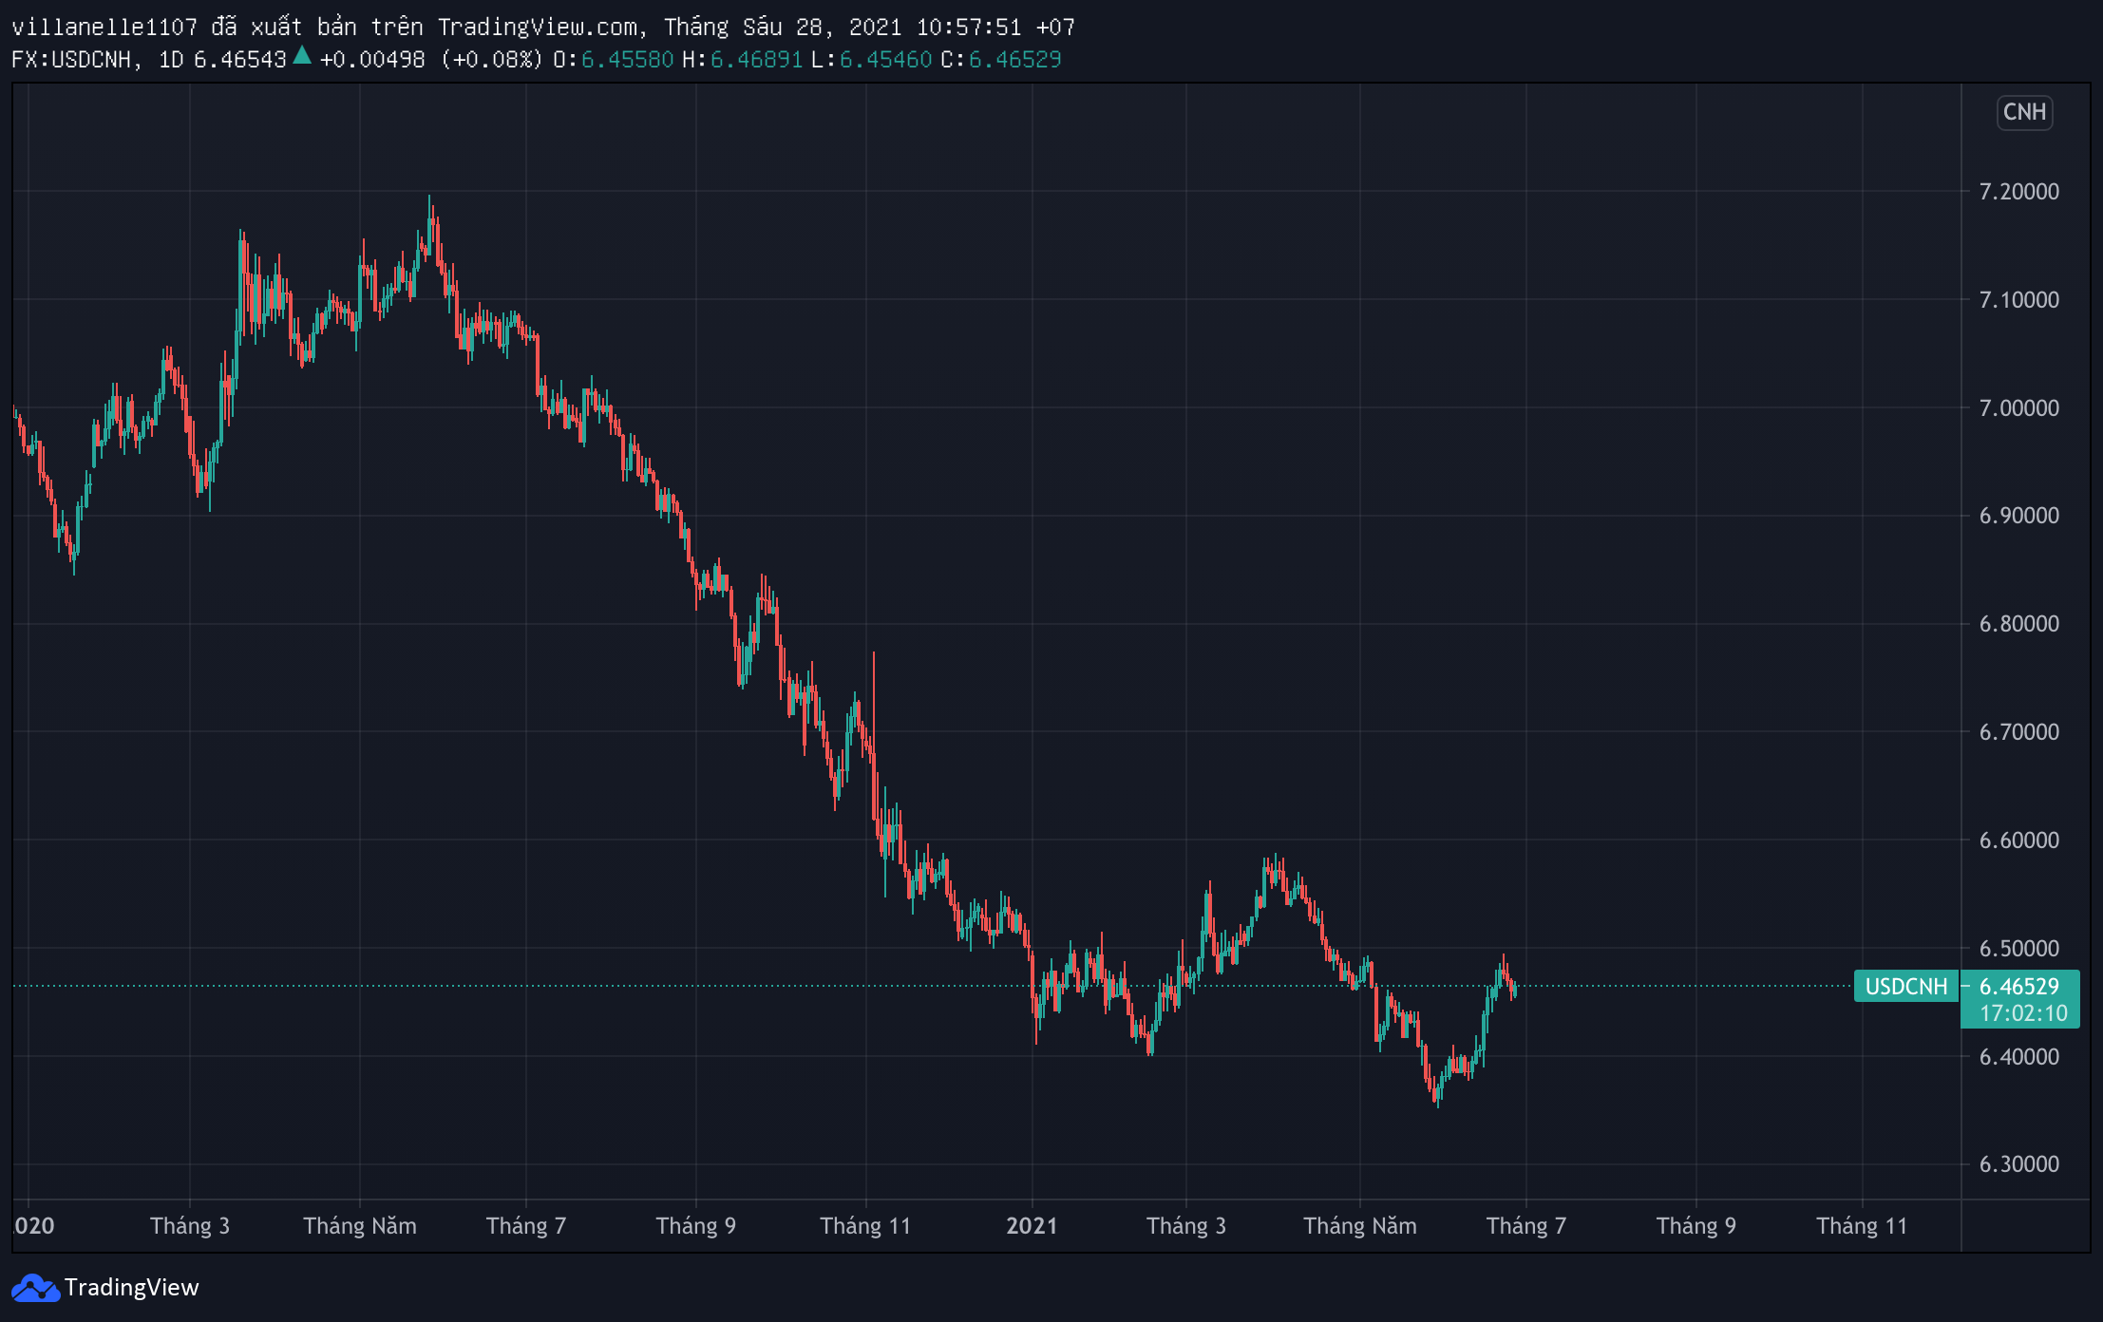Click the partial 020 year label
The image size is (2103, 1322).
[34, 1226]
